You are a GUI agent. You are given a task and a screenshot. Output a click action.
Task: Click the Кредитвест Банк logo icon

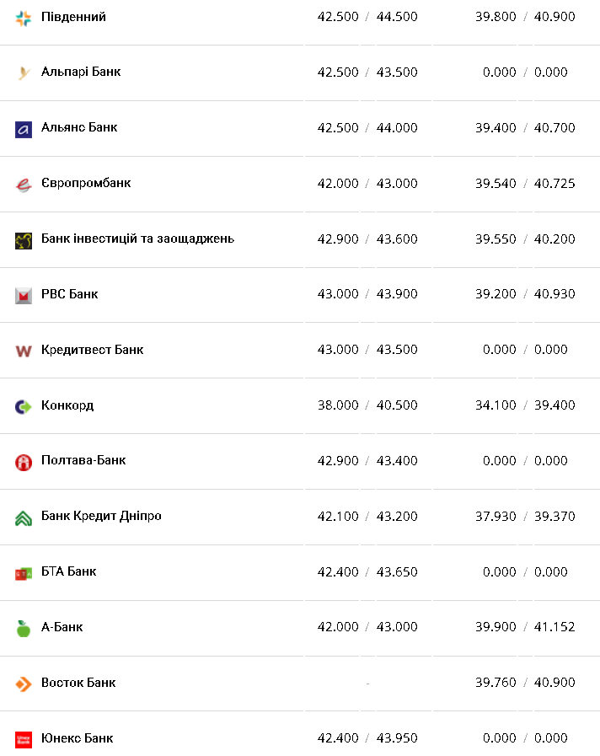click(24, 351)
